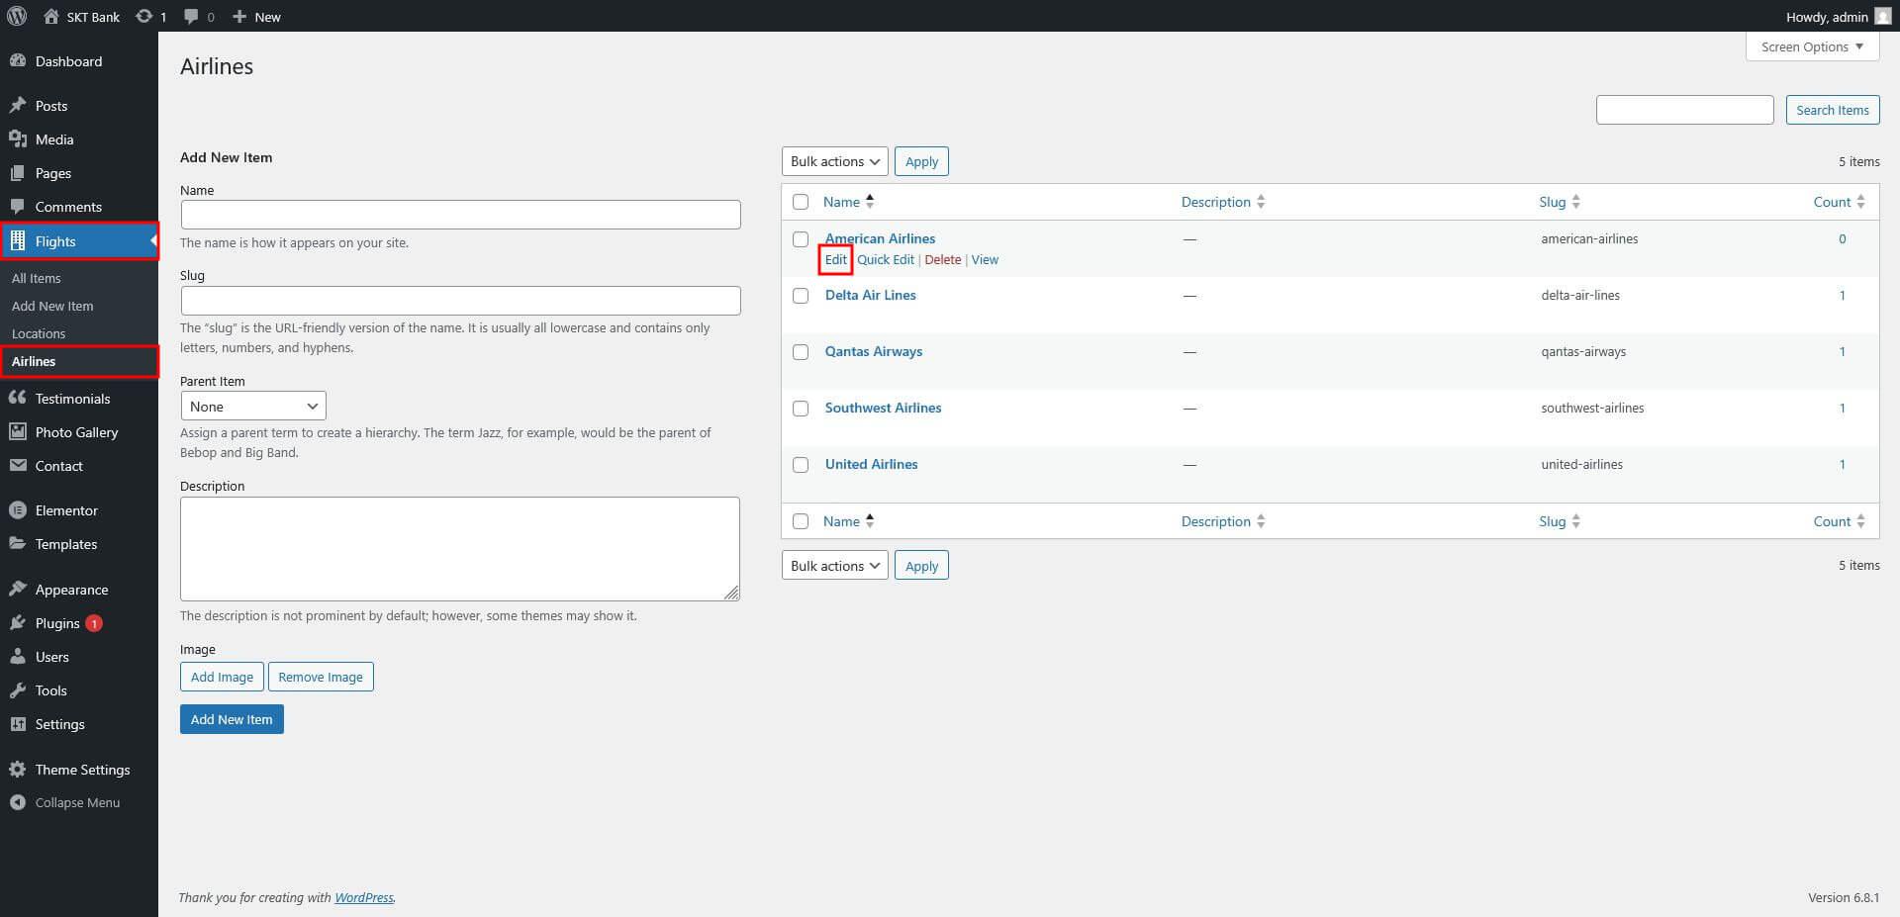
Task: Click the admin avatar icon
Action: tap(1882, 16)
